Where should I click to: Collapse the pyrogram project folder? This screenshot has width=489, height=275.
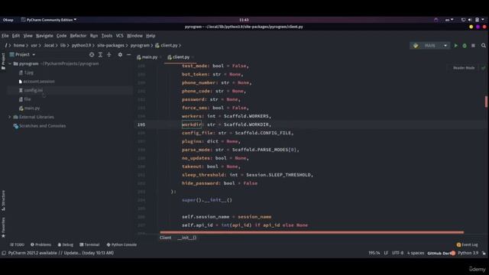(x=10, y=63)
